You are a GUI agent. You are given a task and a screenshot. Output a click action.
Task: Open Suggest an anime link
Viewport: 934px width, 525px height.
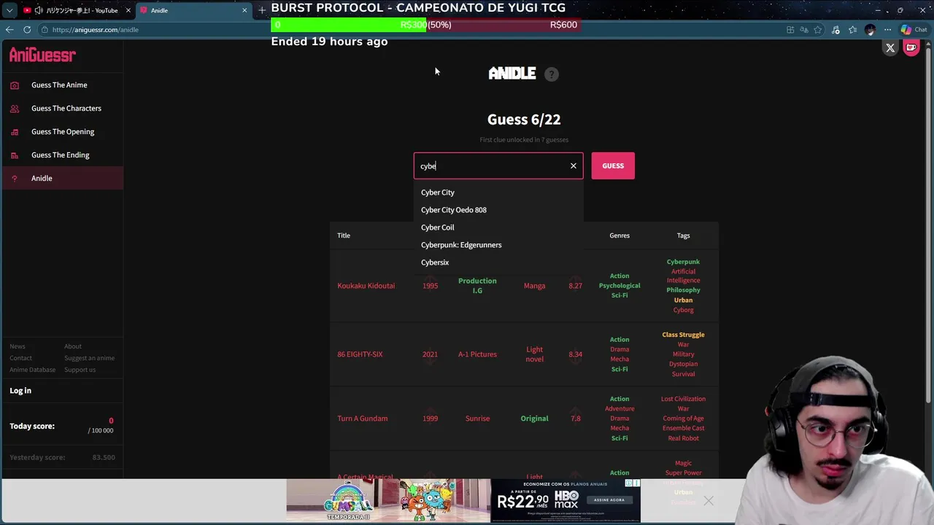(89, 358)
